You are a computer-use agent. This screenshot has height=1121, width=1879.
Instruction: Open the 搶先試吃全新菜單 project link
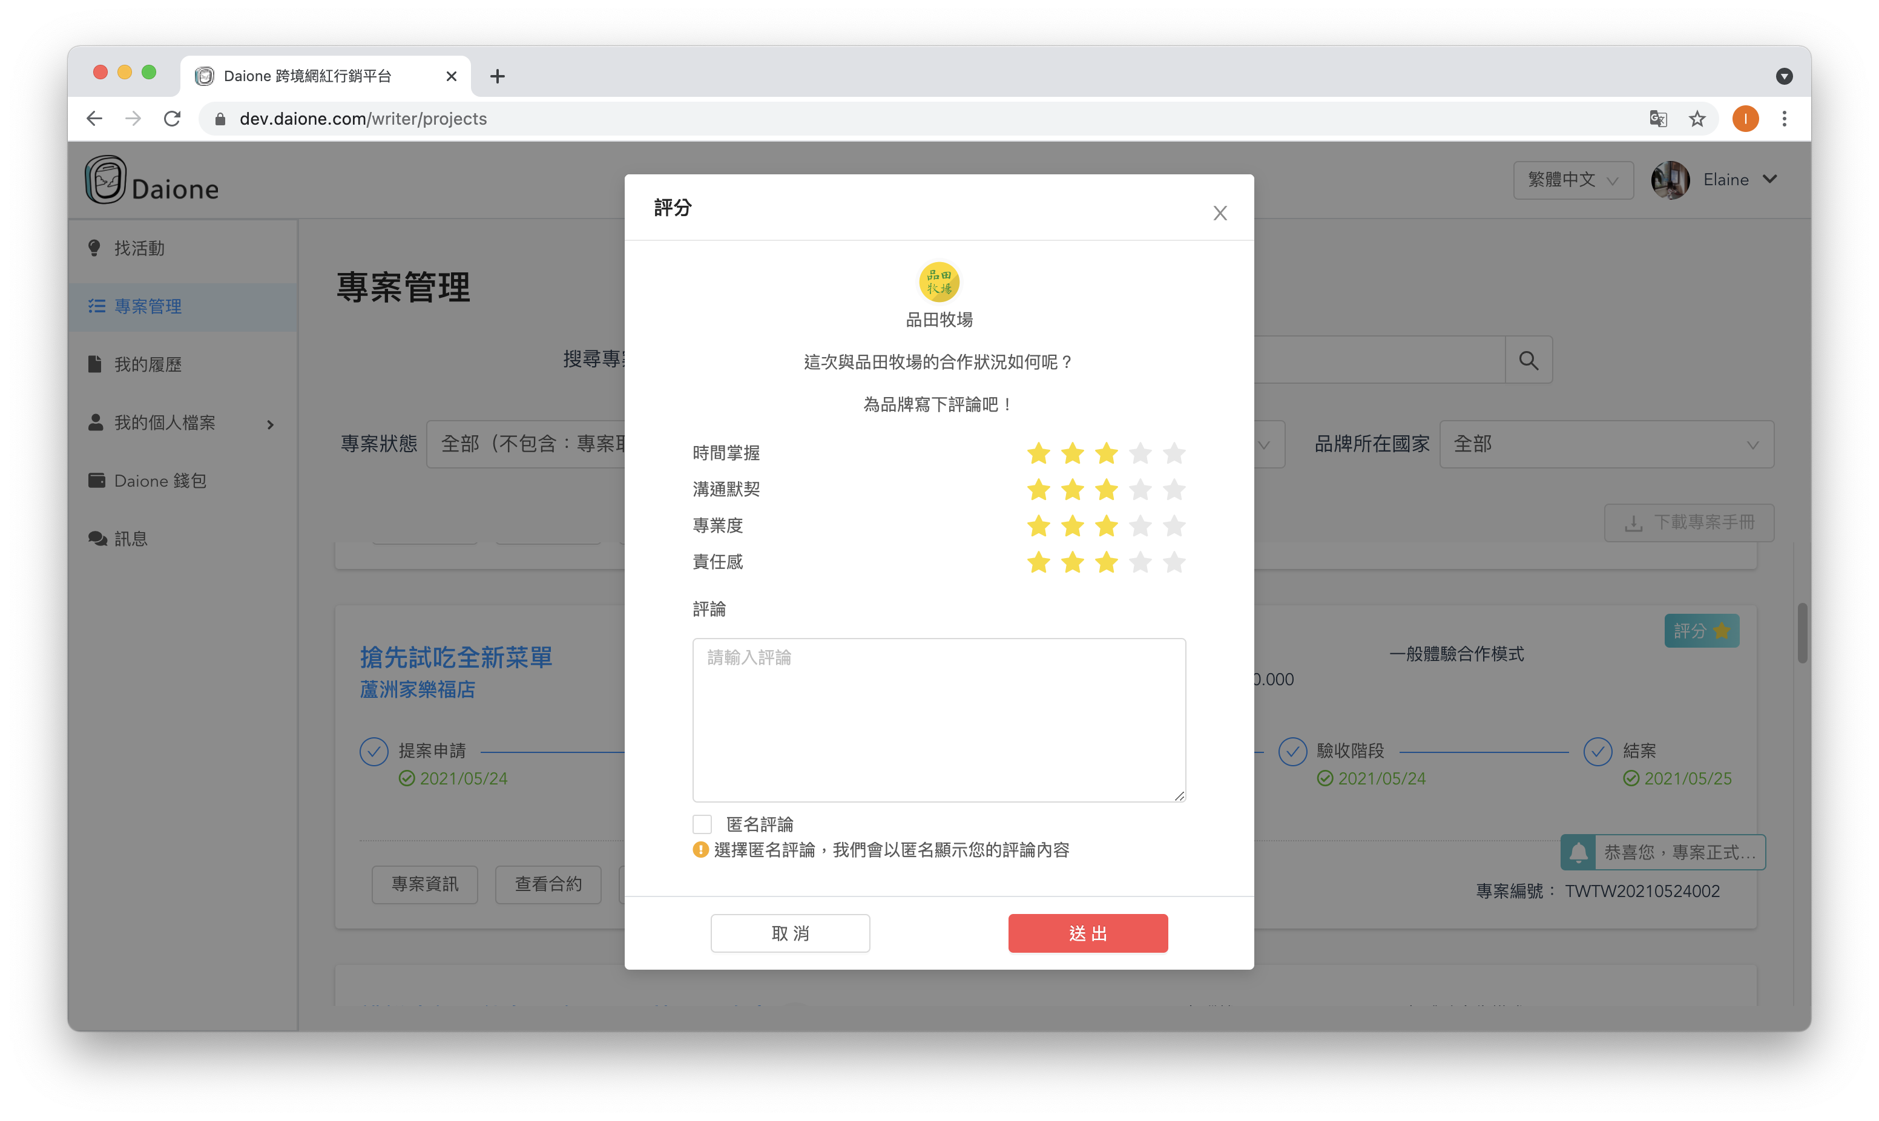coord(456,657)
